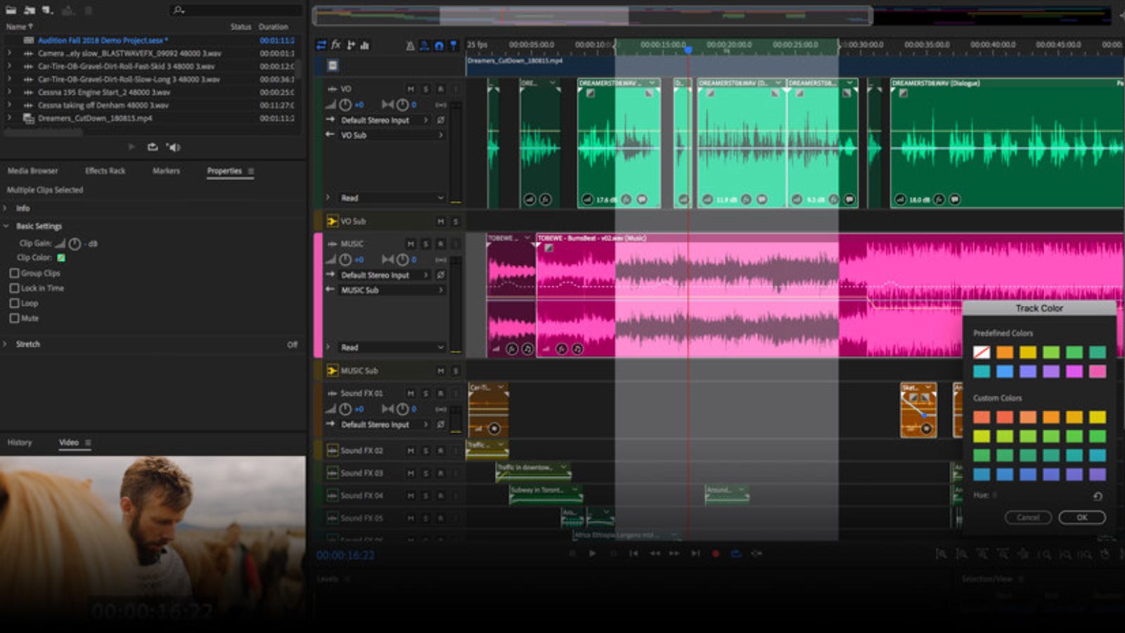Expand the Stretch section
Image resolution: width=1125 pixels, height=633 pixels.
pyautogui.click(x=6, y=344)
